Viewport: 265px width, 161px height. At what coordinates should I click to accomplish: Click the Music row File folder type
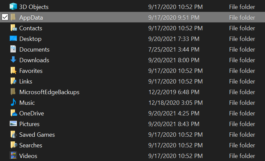click(242, 102)
